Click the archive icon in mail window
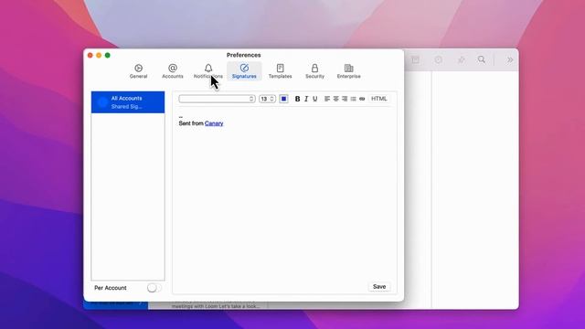585x329 pixels. [x=415, y=59]
